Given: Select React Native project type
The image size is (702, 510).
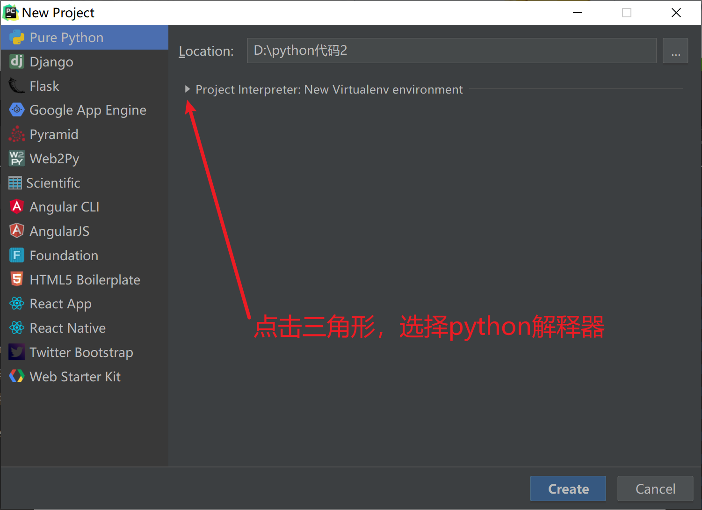Looking at the screenshot, I should pyautogui.click(x=84, y=328).
